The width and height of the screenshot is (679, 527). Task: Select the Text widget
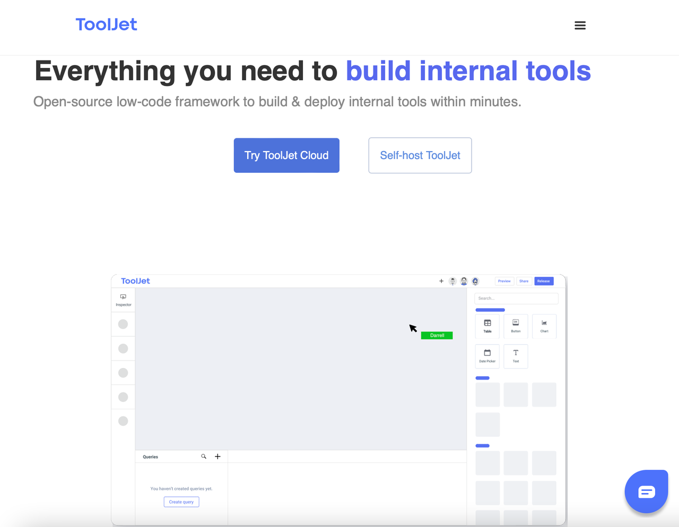(x=516, y=356)
